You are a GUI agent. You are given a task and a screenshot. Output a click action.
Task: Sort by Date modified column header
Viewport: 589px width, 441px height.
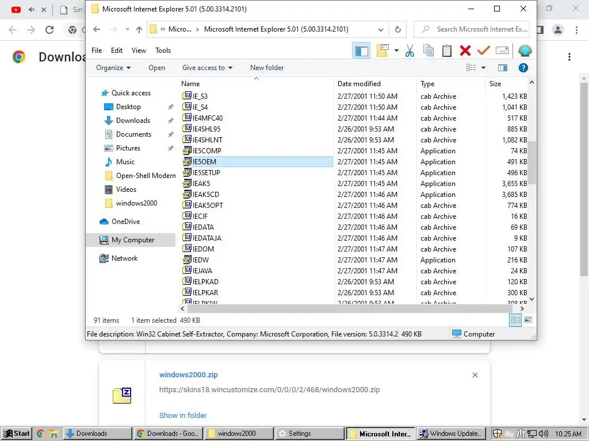375,84
